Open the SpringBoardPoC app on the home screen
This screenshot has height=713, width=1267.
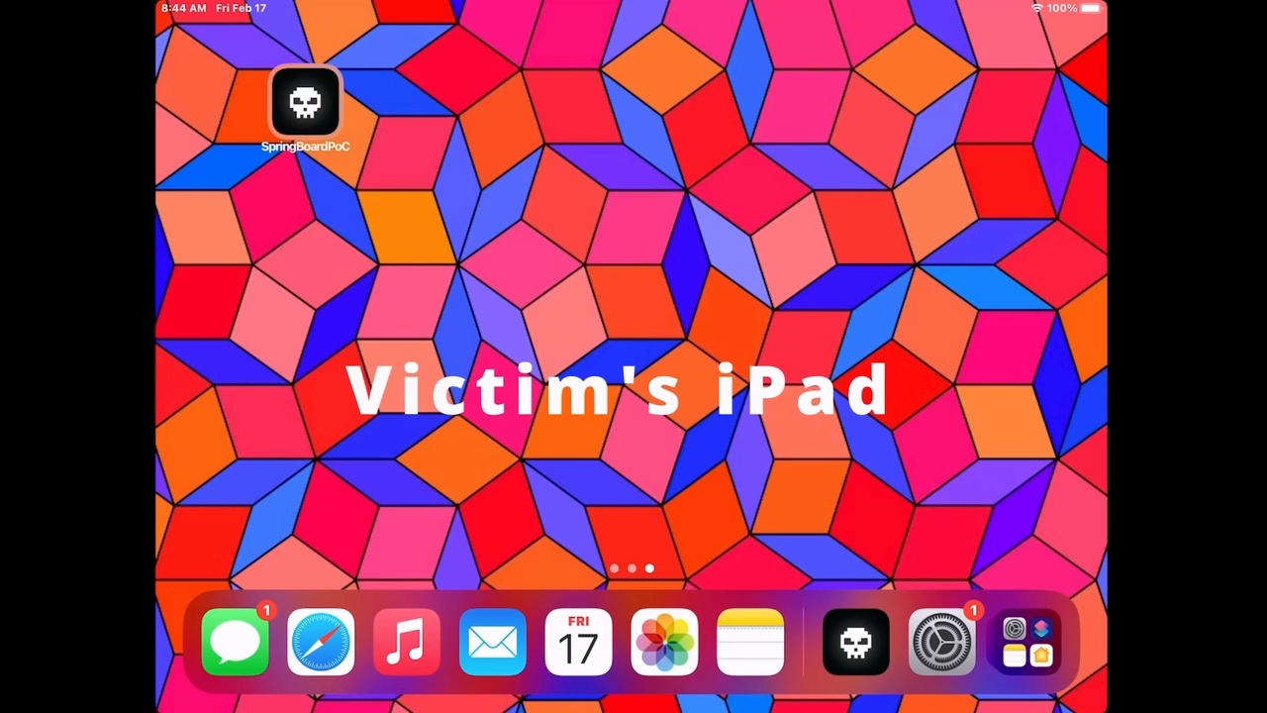(x=305, y=101)
